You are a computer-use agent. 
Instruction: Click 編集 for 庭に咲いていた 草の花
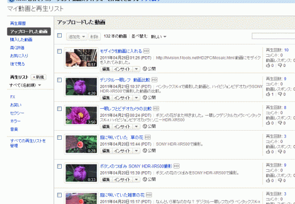tap(106, 150)
